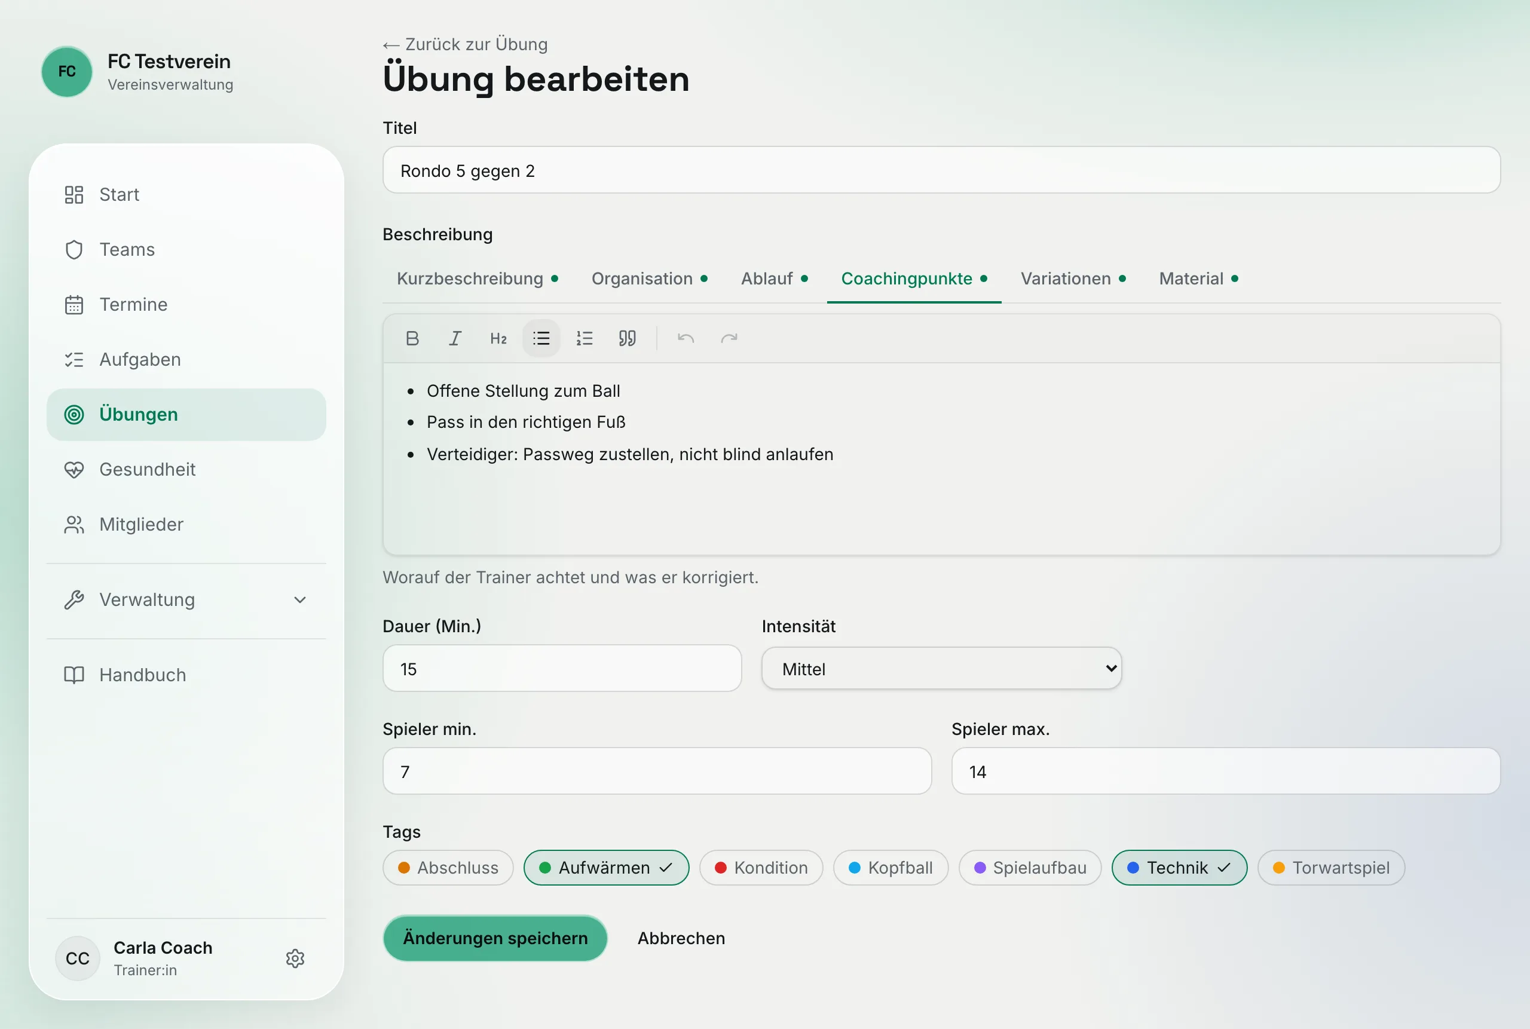Viewport: 1530px width, 1029px height.
Task: Toggle italic formatting in editor toolbar
Action: pyautogui.click(x=455, y=339)
